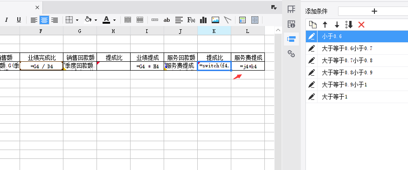This screenshot has width=408, height=170.
Task: Sort the conditions list
Action: pos(349,25)
